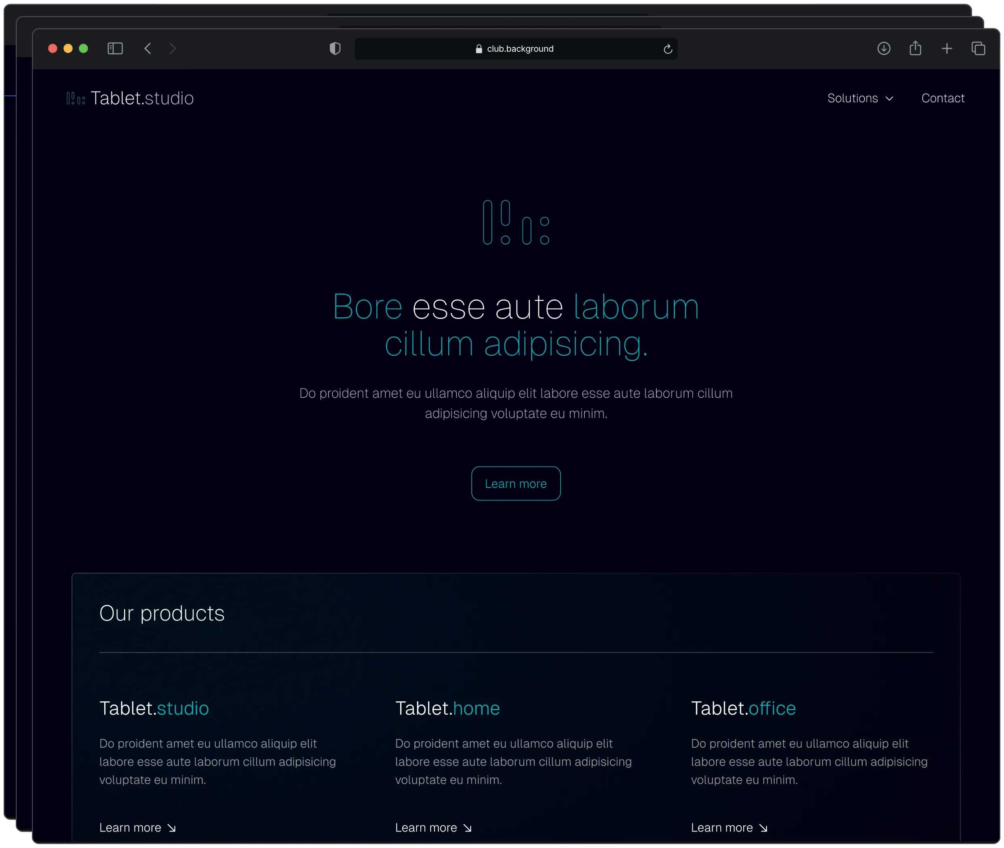Show downloads via the download icon
Viewport: 1004px width, 848px height.
884,49
